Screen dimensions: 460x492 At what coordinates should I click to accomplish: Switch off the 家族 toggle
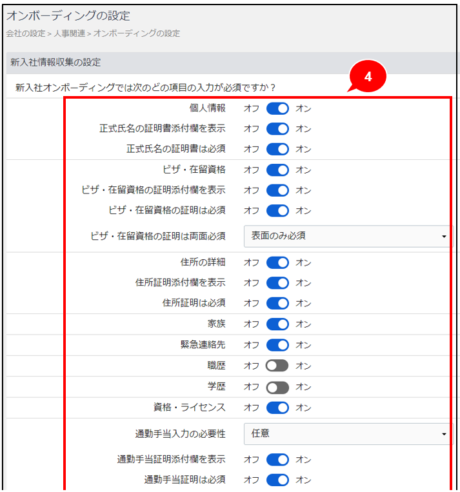click(277, 324)
